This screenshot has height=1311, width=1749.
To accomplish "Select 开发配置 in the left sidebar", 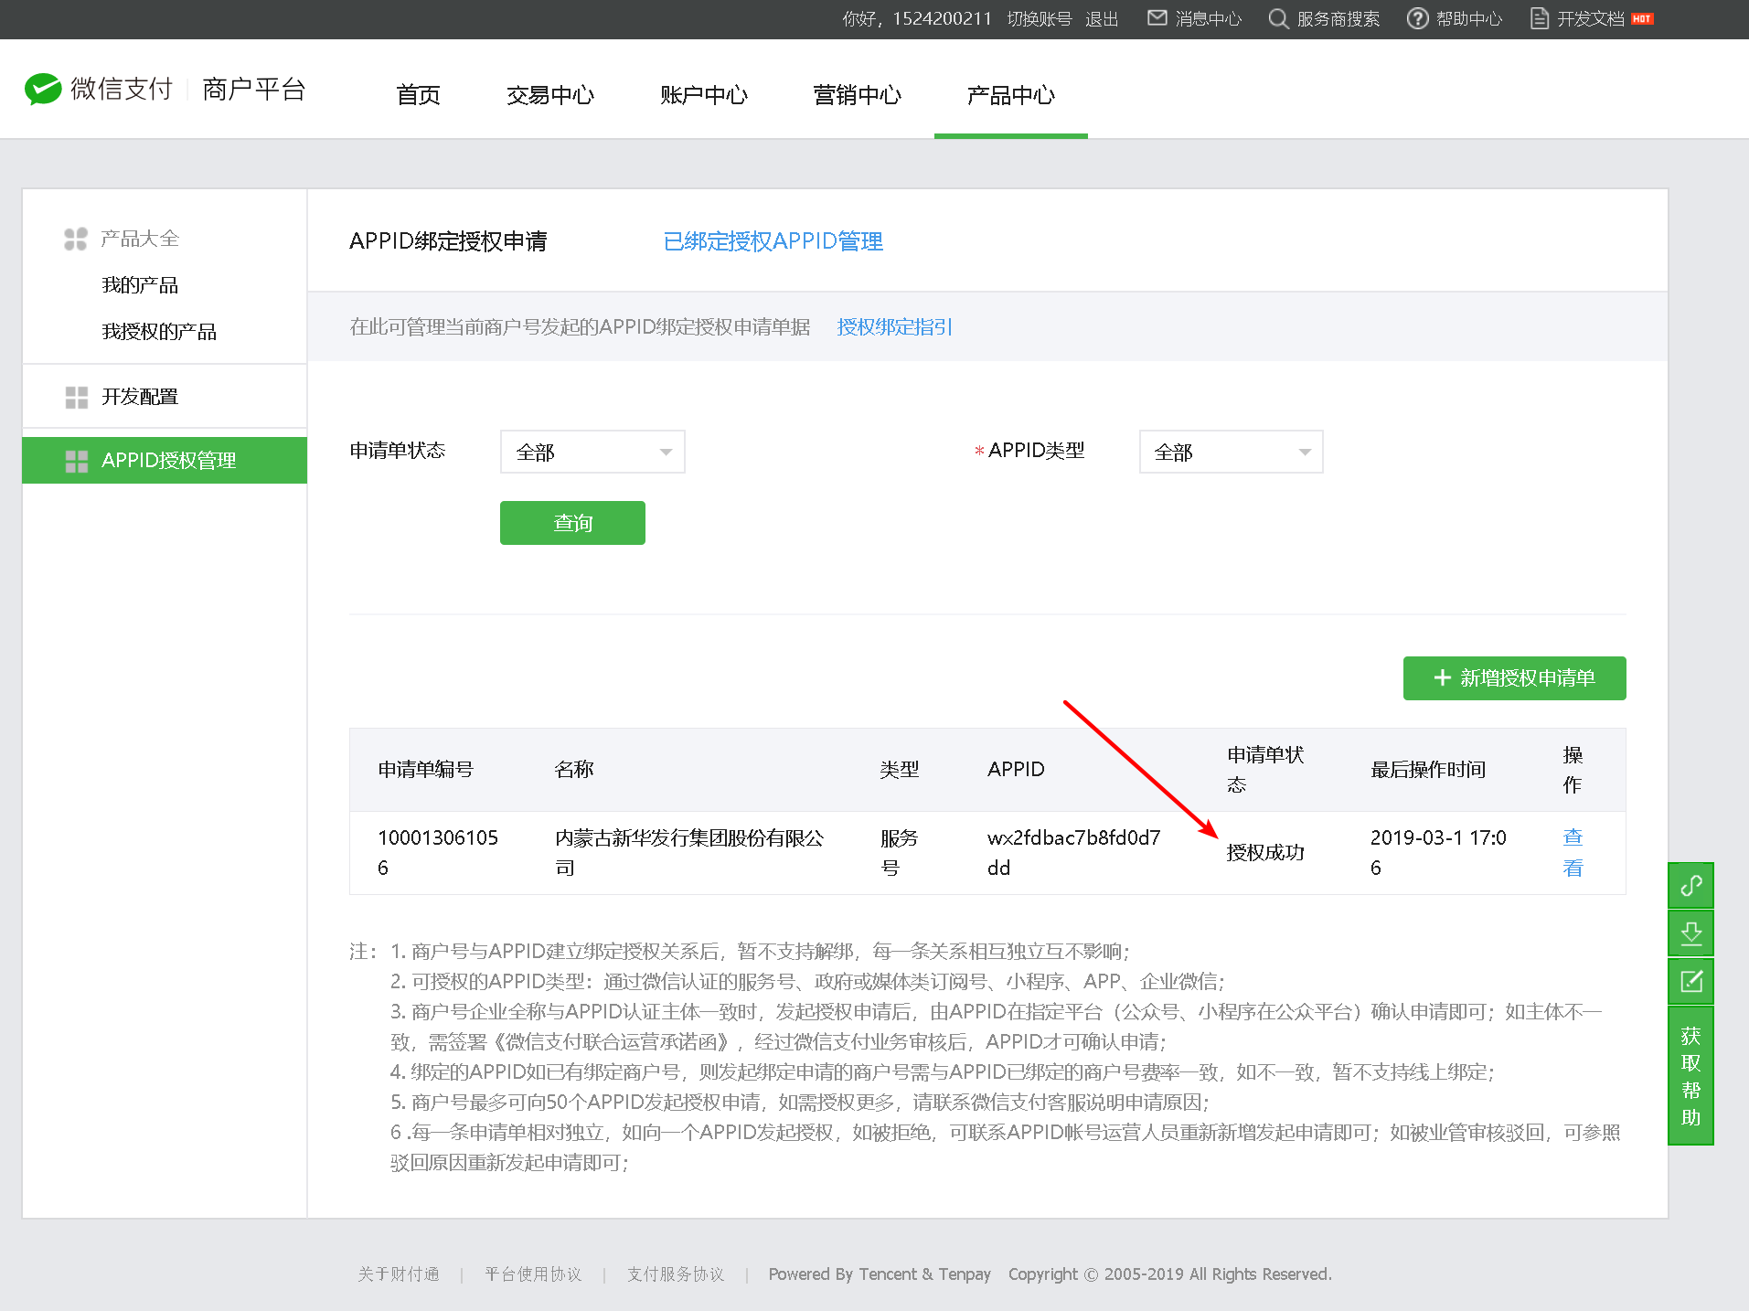I will click(x=140, y=397).
